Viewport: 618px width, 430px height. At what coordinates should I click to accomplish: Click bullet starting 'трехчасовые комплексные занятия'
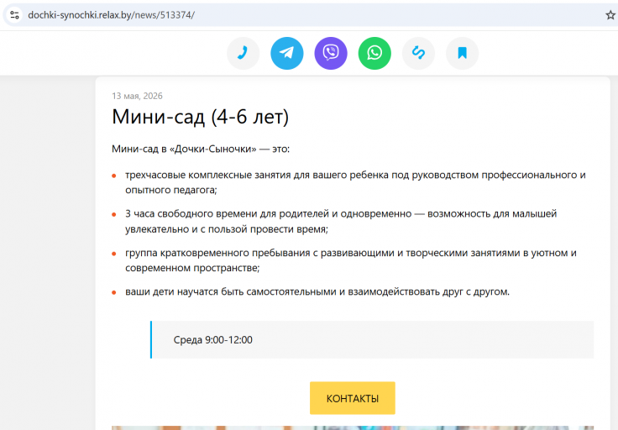click(355, 182)
